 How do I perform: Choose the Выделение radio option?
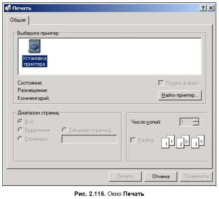tap(20, 130)
